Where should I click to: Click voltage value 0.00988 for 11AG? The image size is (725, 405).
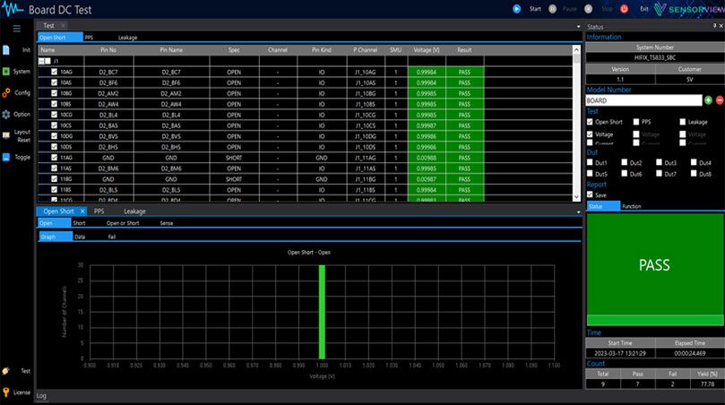[427, 158]
